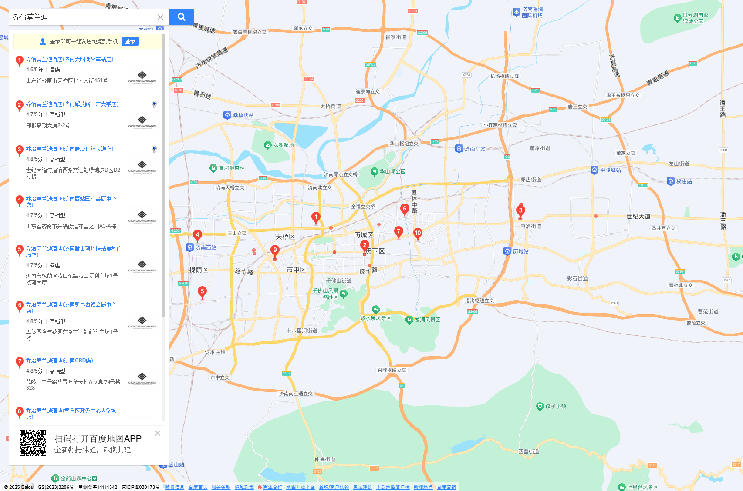
Task: Open result 乔治莫兰迪酒店(济南大明湖火车站店)
Action: click(x=70, y=59)
